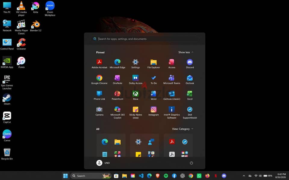Screen dimensions: 289x180
Task: Launch Microsoft 365 Copilot
Action: [117, 112]
